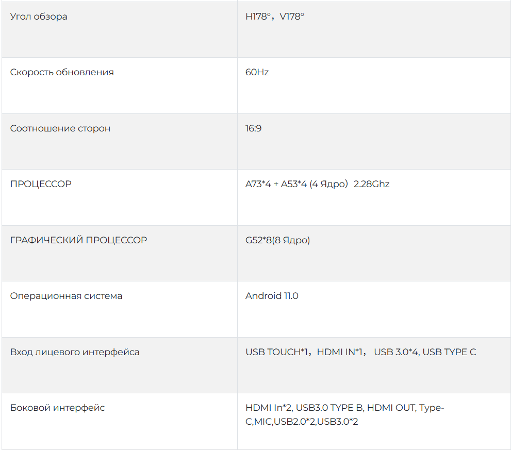Click the 'ПРОЦЕССОР' row label
The image size is (511, 450).
pos(41,184)
